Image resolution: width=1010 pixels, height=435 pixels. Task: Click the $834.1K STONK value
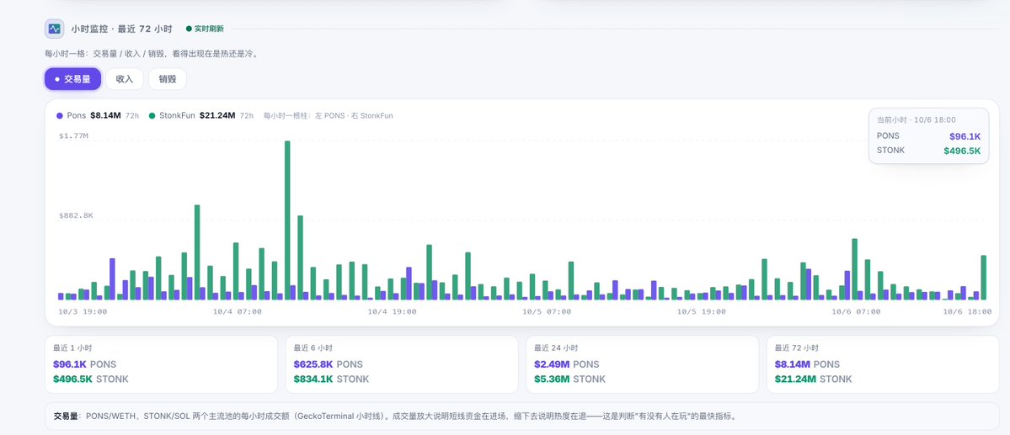coord(331,379)
